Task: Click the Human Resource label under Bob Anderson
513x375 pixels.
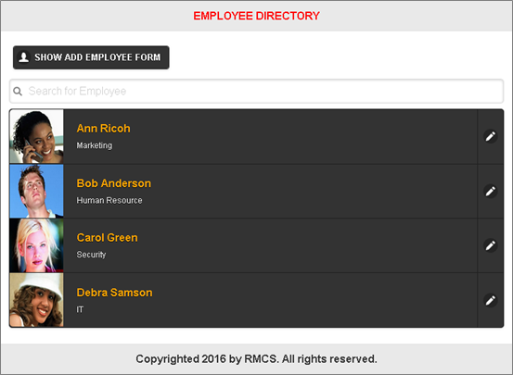Action: (109, 200)
